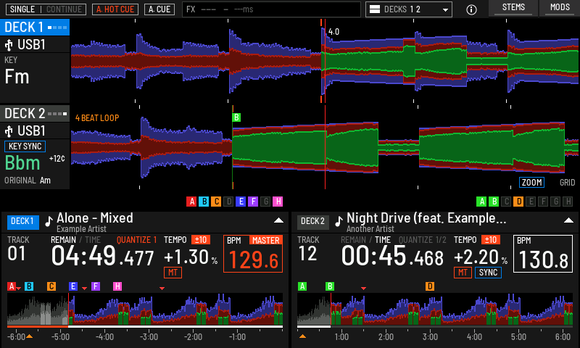580x348 pixels.
Task: Select GRID waveform mode
Action: point(567,182)
